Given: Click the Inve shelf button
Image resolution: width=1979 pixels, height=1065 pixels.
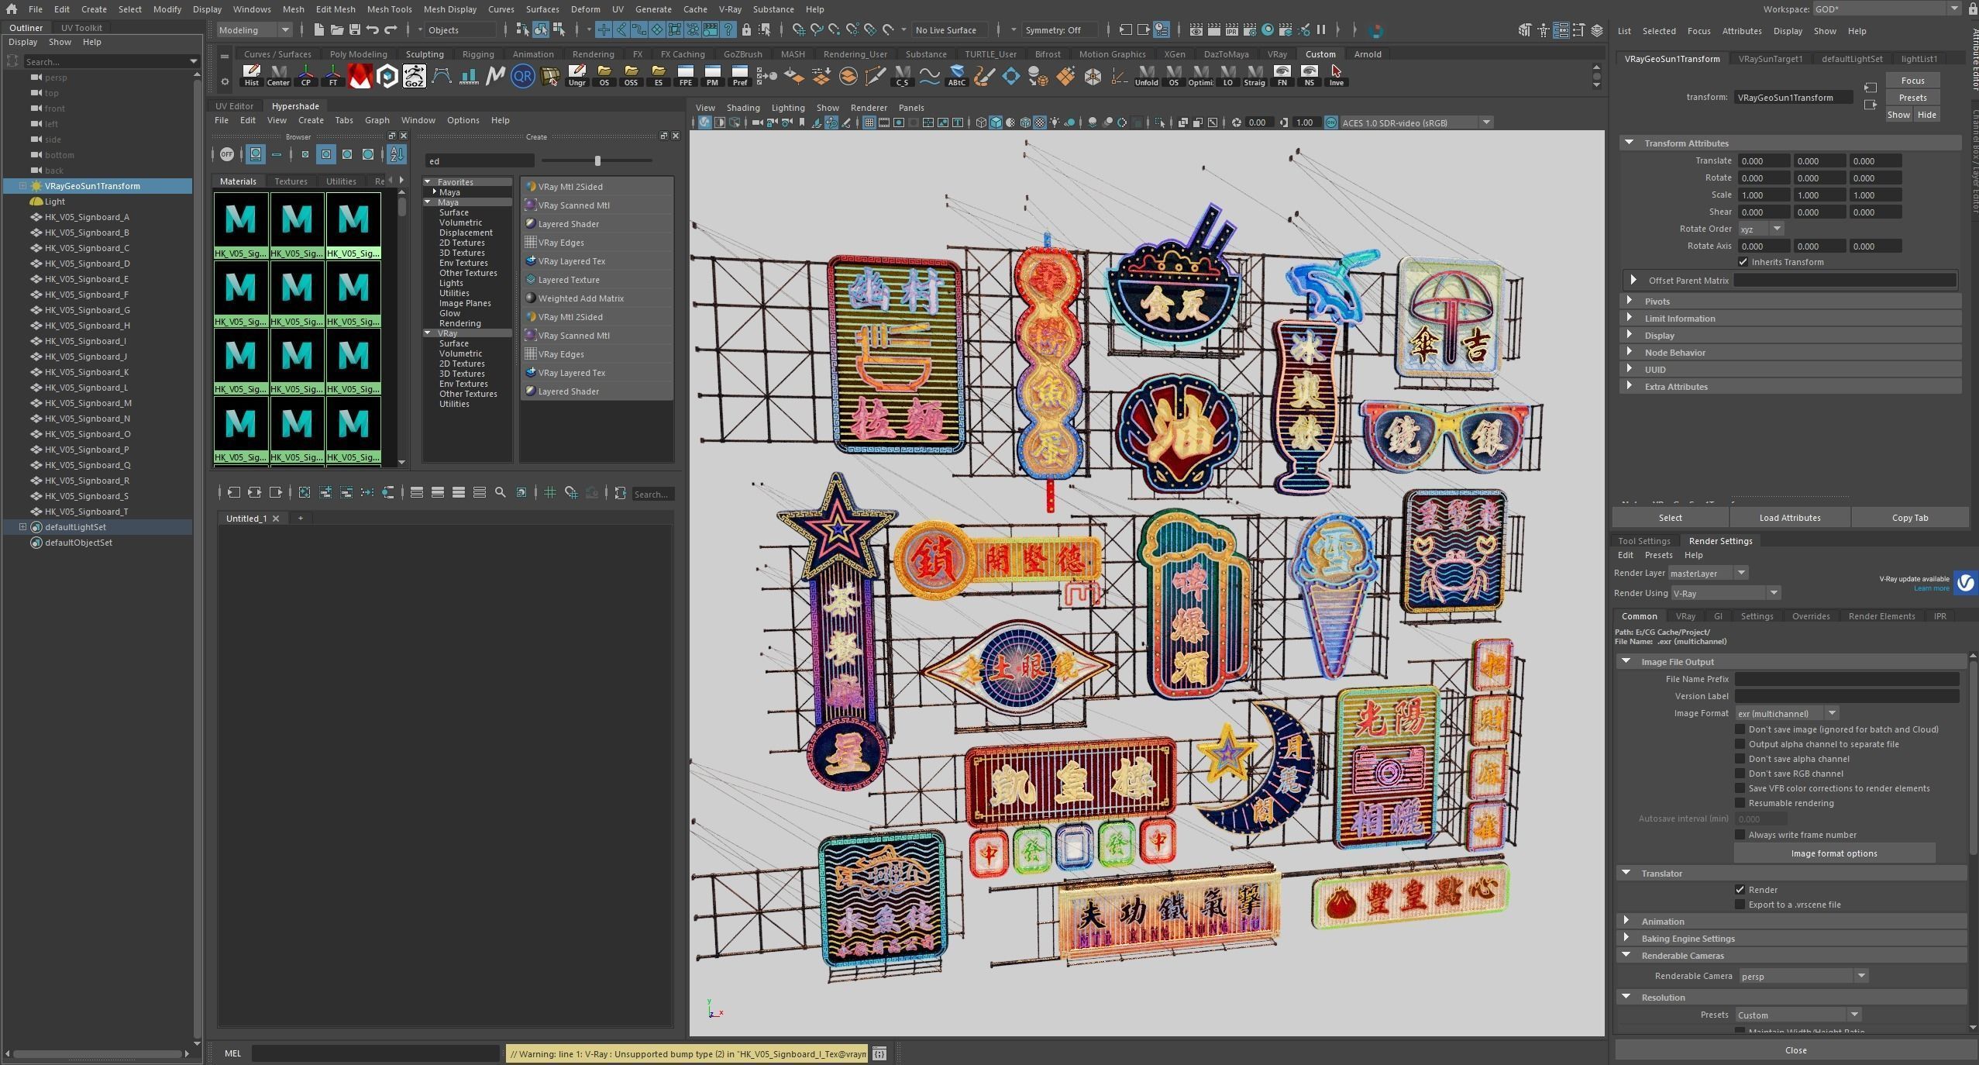Looking at the screenshot, I should point(1336,76).
